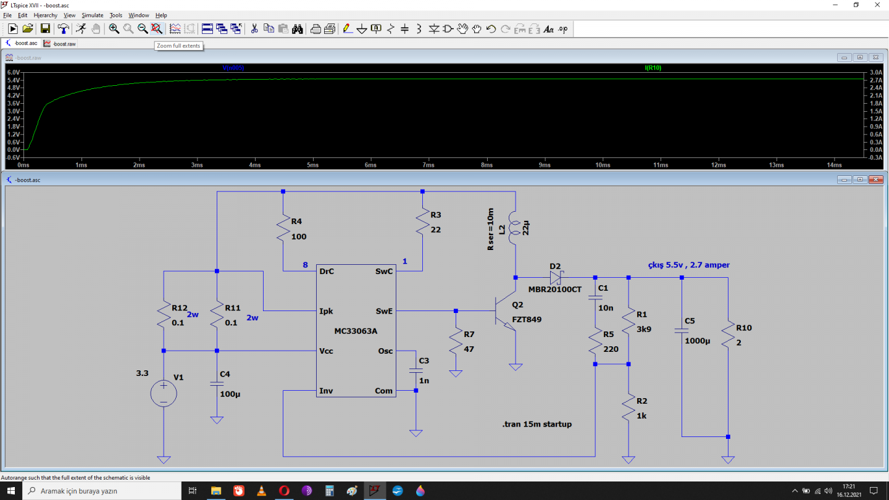The height and width of the screenshot is (500, 889).
Task: Open the Simulate menu
Action: [93, 15]
